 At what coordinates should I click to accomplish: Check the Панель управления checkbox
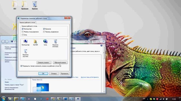point(44,32)
